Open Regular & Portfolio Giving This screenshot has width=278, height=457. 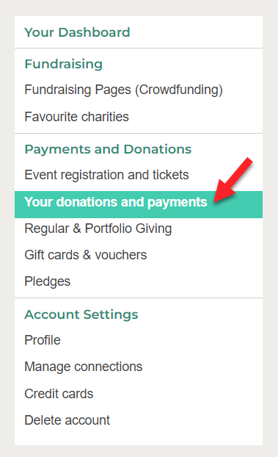(98, 228)
